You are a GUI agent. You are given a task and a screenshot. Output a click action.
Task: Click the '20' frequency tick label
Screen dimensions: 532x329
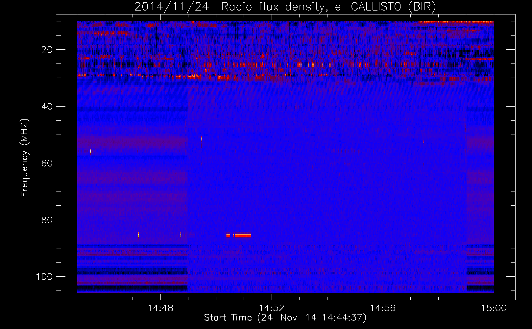click(x=47, y=50)
